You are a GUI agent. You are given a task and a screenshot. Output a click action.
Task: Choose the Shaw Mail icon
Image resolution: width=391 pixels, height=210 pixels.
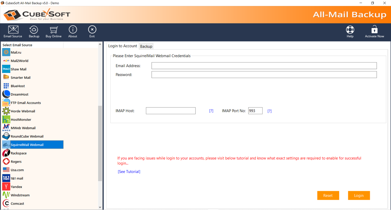(x=6, y=69)
